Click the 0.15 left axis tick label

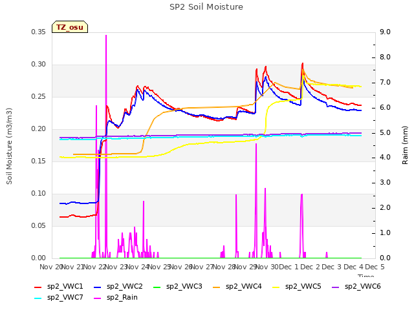pyautogui.click(x=38, y=161)
